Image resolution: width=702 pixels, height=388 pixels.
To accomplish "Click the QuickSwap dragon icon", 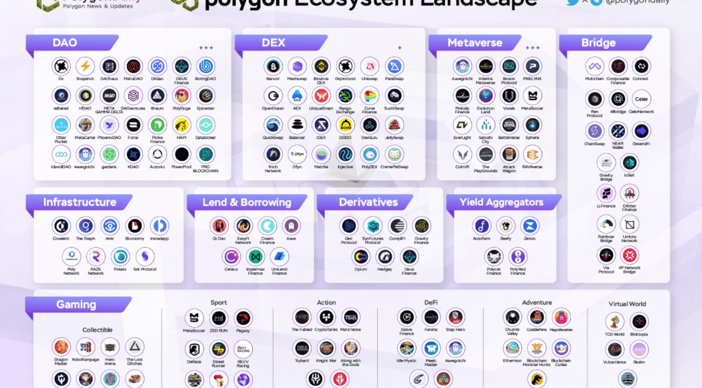I will 273,125.
